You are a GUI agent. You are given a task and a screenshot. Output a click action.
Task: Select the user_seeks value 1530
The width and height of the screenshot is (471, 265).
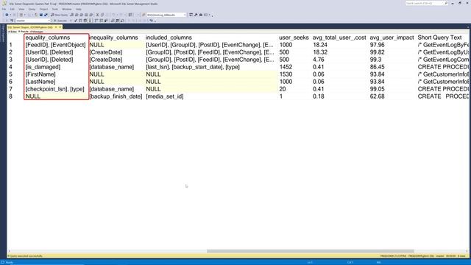(x=286, y=74)
